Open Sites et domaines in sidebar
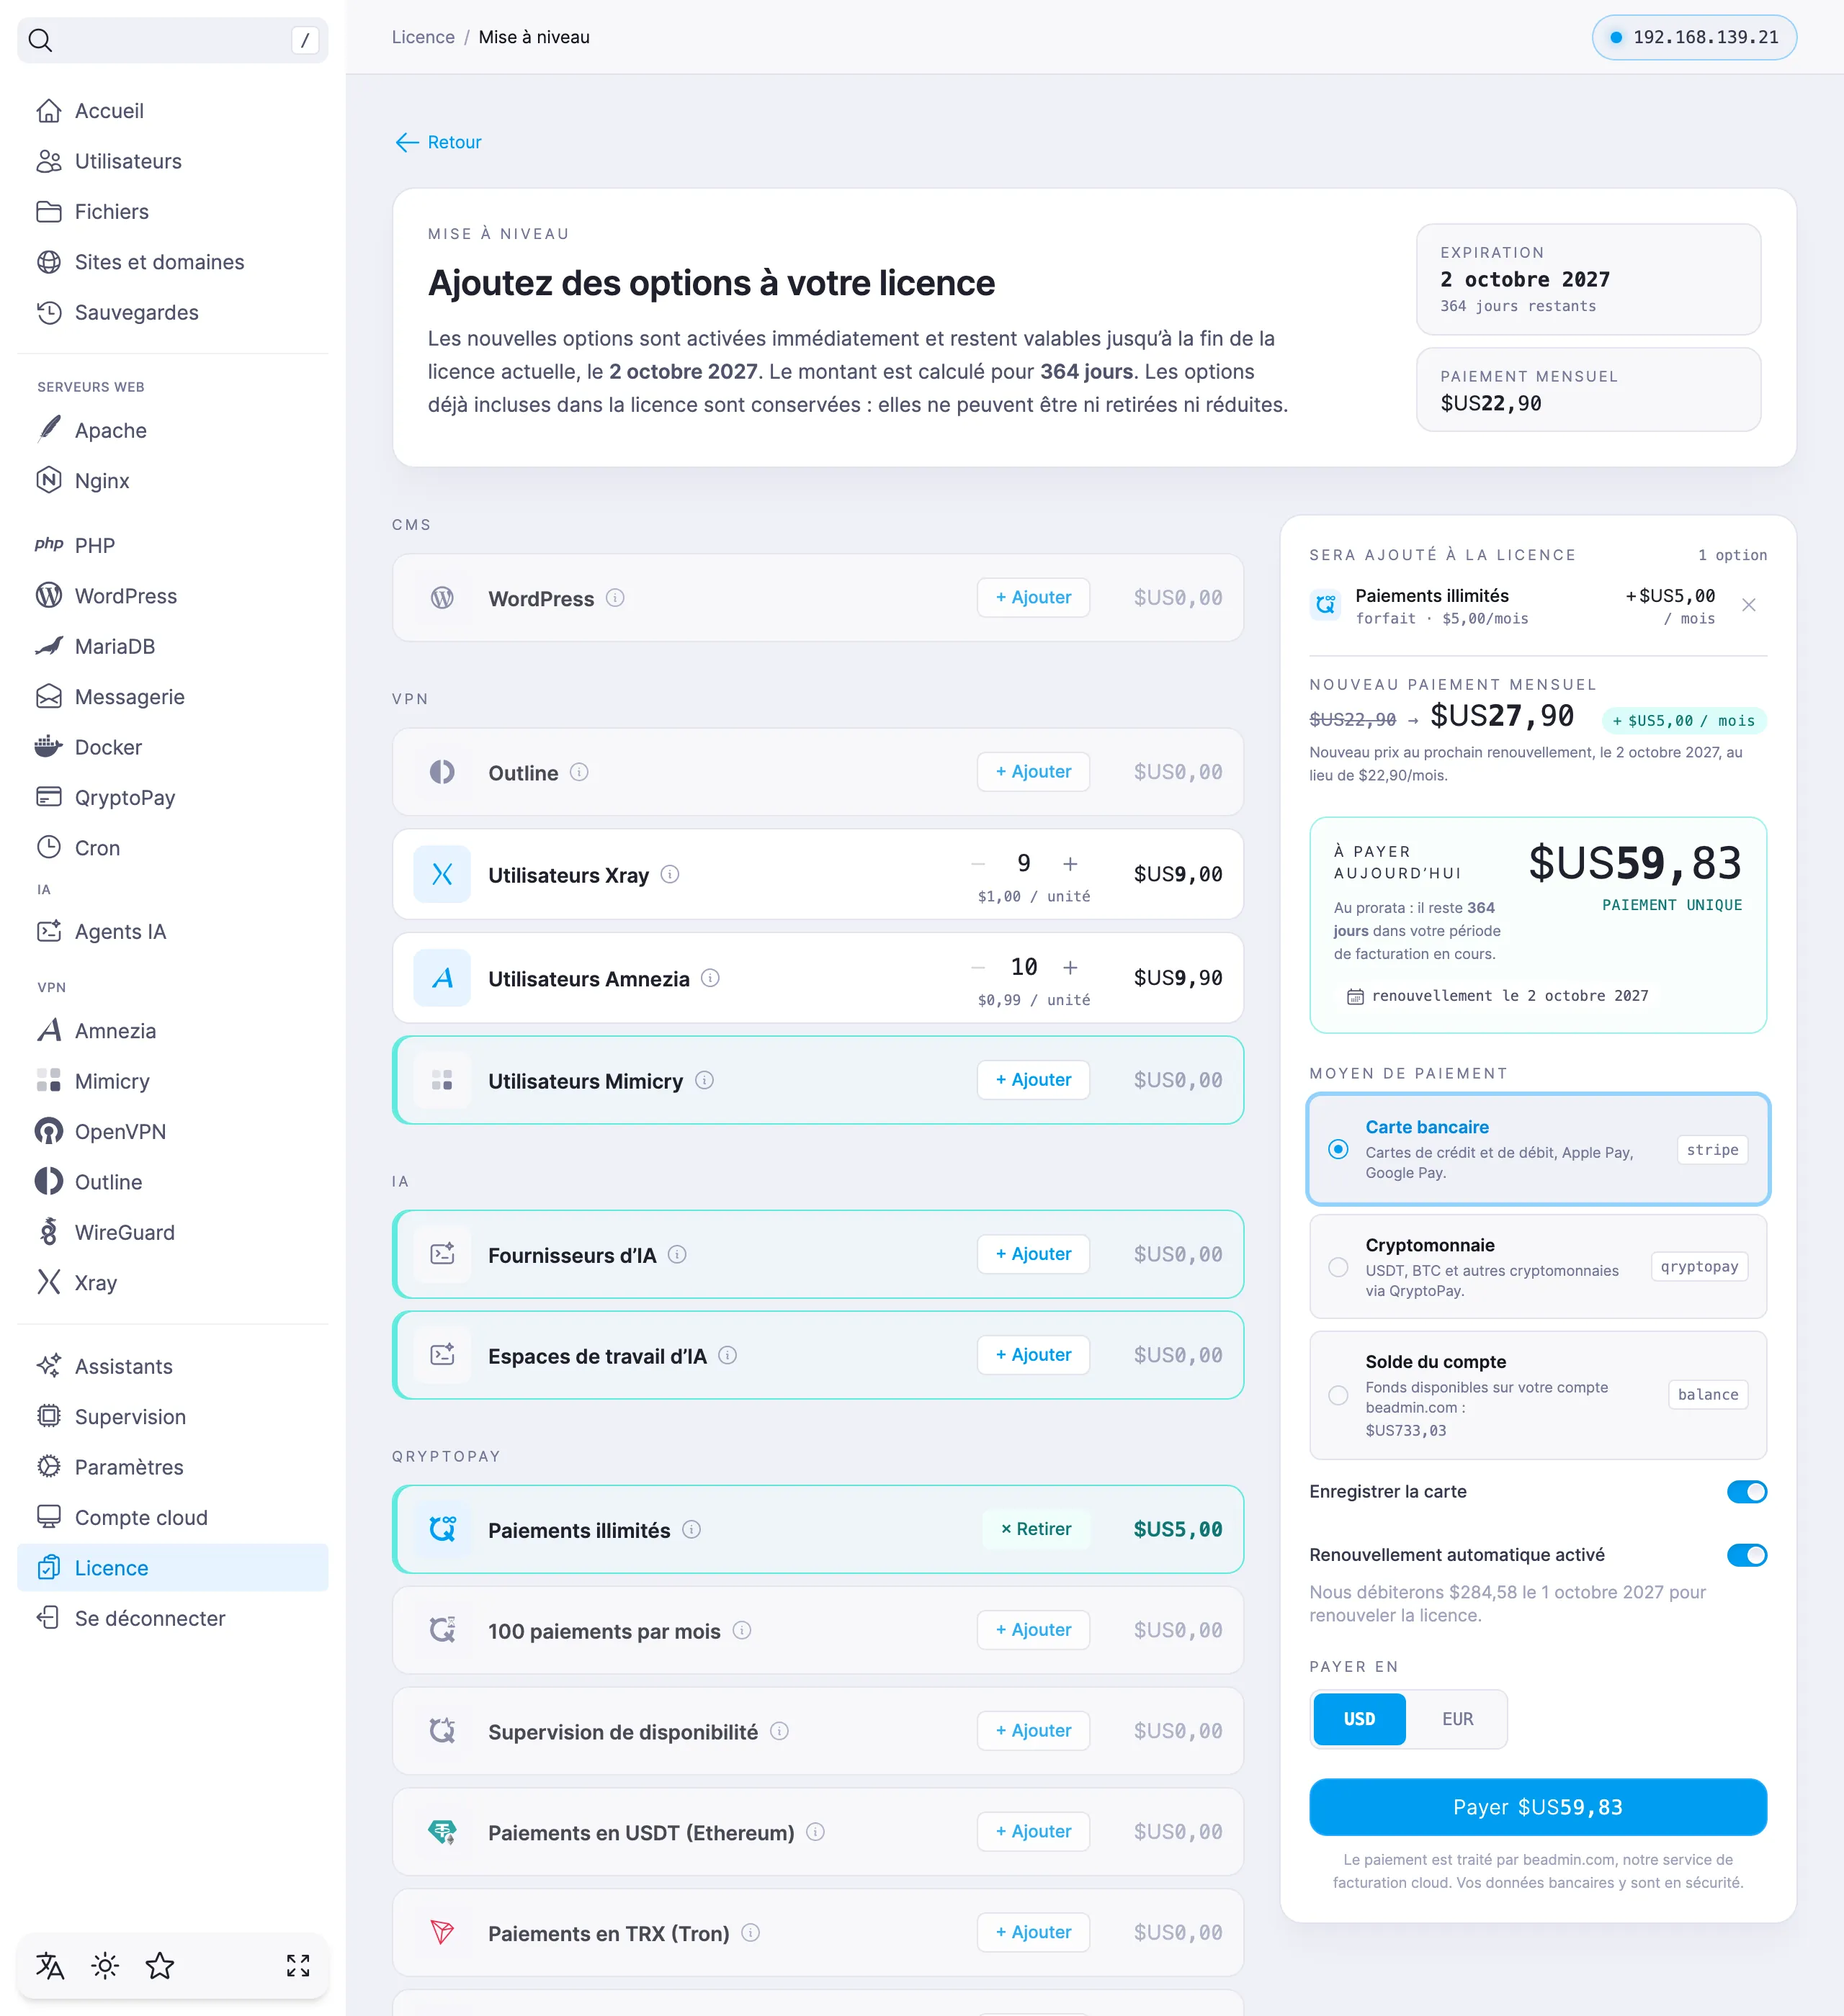1844x2016 pixels. [173, 262]
